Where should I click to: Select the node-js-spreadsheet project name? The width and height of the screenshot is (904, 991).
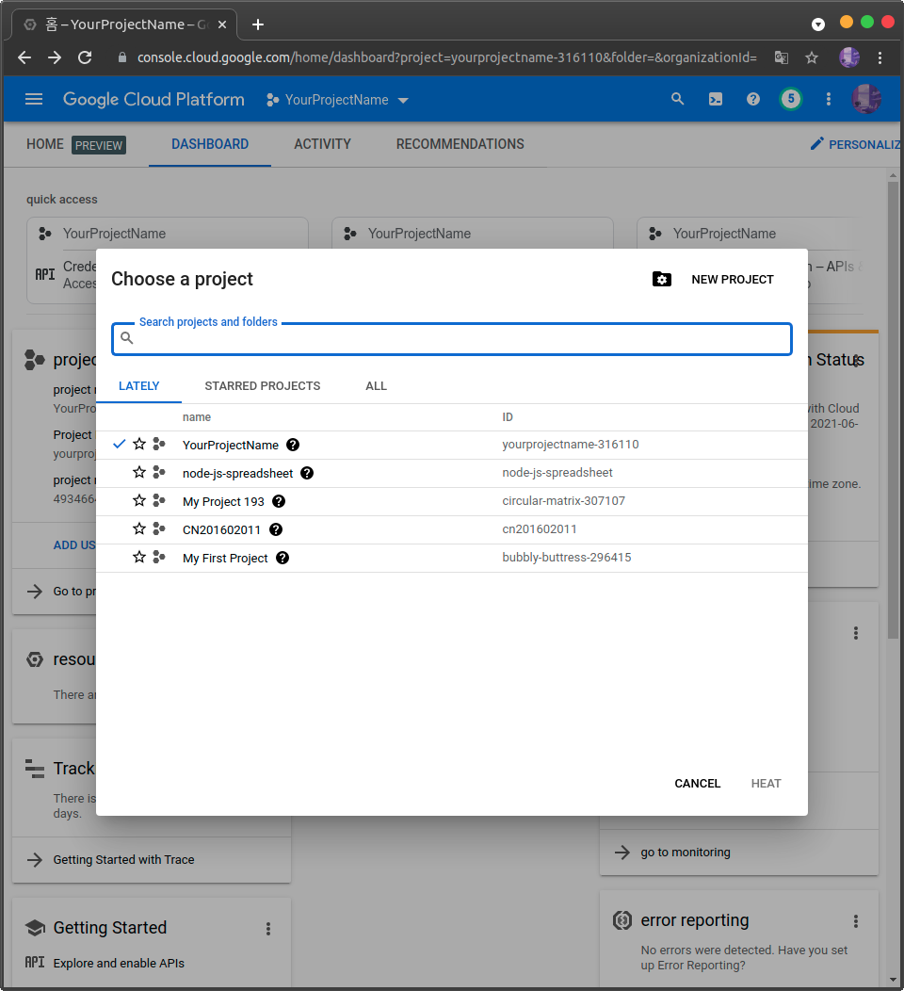tap(237, 474)
